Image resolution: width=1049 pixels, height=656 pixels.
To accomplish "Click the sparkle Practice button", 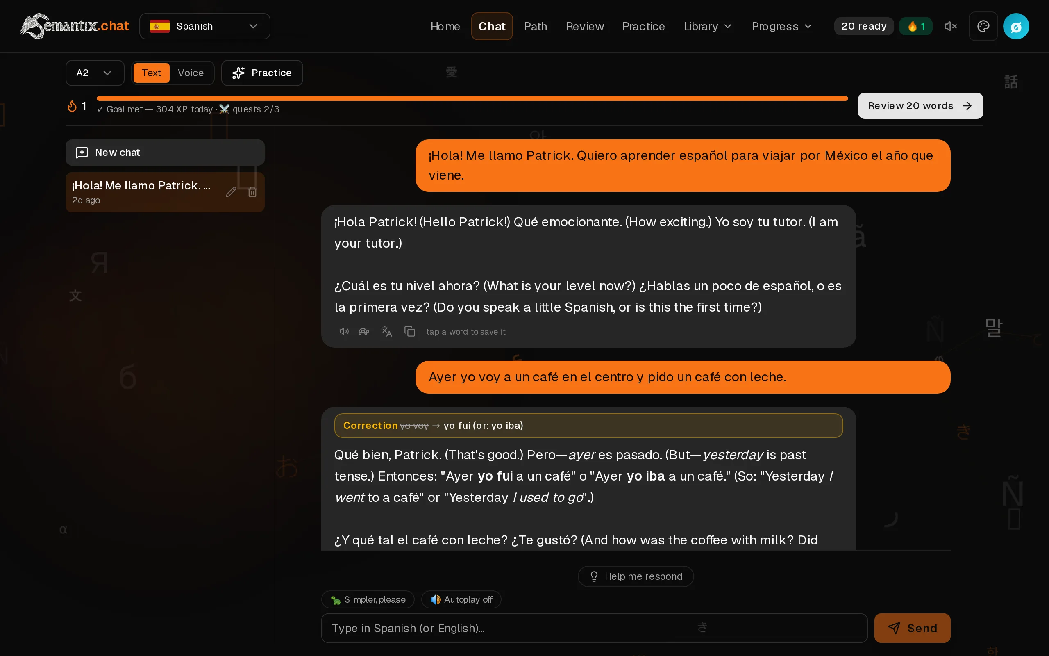I will 262,73.
